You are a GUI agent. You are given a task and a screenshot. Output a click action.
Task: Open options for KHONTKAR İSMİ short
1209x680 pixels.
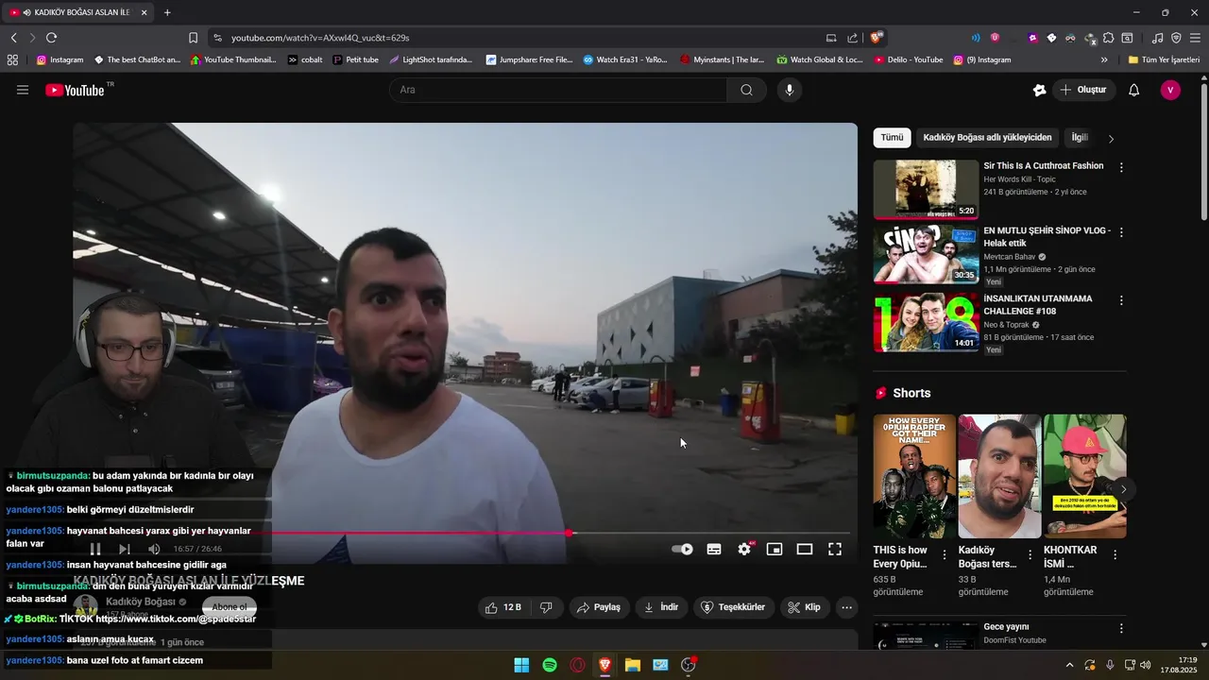[1115, 555]
